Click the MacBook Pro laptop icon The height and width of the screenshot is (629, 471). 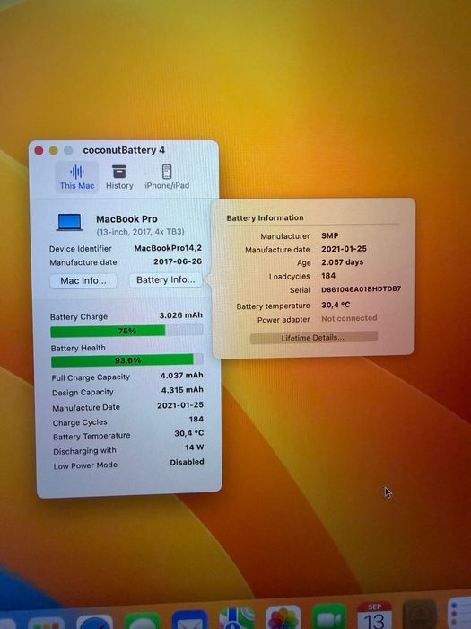click(70, 223)
